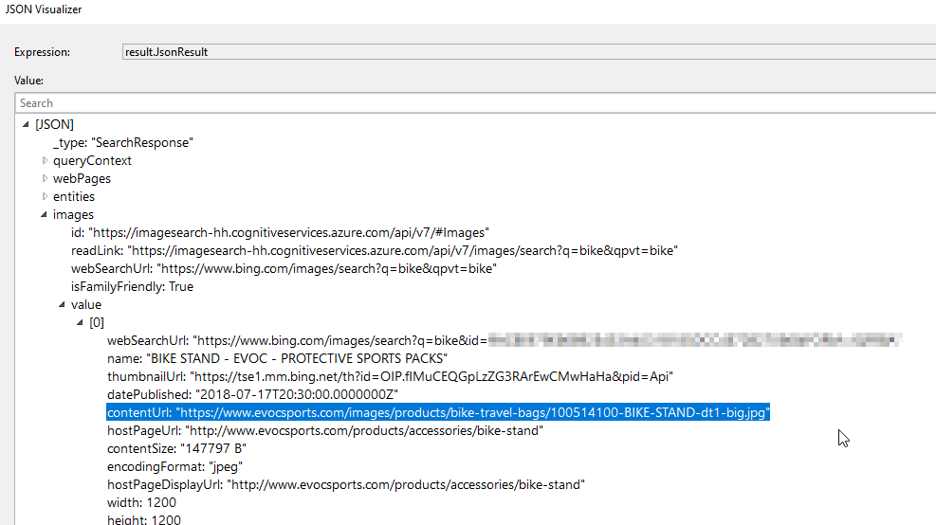
Task: Select the encodingFormat "jpeg" row
Action: [174, 466]
